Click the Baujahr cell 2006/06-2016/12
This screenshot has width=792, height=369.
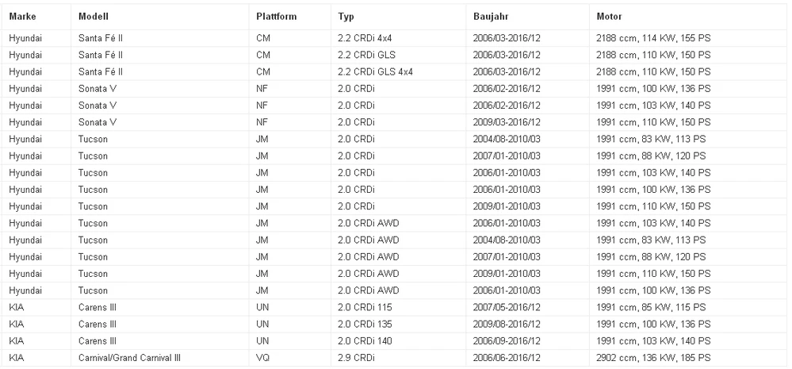pos(507,358)
